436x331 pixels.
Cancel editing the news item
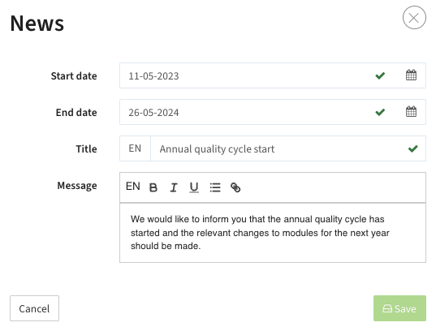click(34, 308)
